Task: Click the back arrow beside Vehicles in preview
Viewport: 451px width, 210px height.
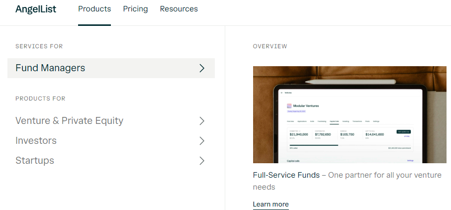Action: tap(281, 93)
